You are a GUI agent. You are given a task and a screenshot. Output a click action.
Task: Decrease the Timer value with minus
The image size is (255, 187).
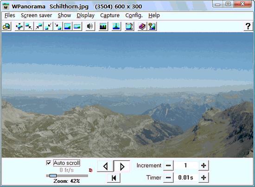[x=168, y=177]
